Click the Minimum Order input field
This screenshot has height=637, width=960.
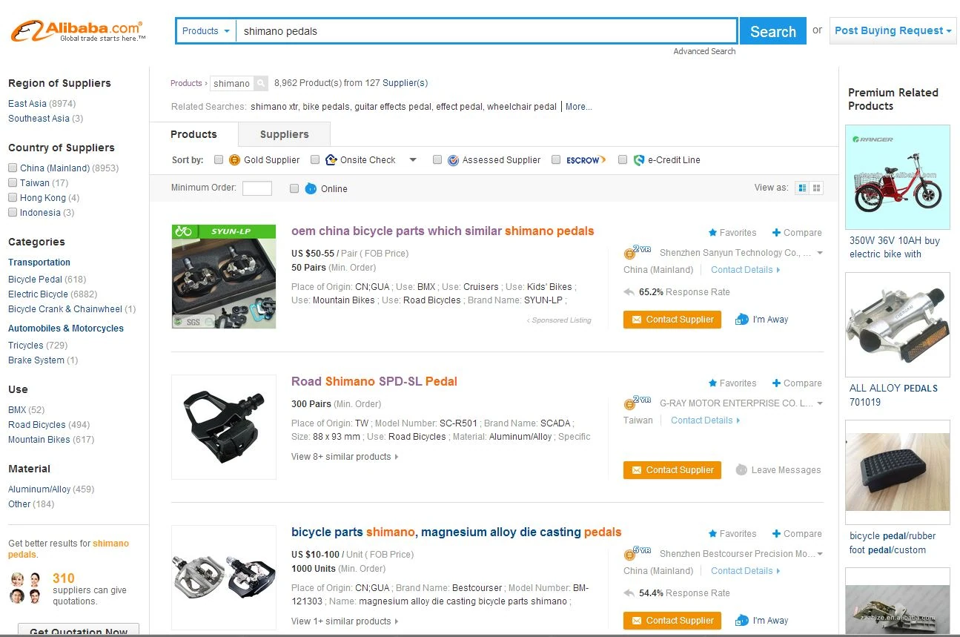tap(257, 188)
